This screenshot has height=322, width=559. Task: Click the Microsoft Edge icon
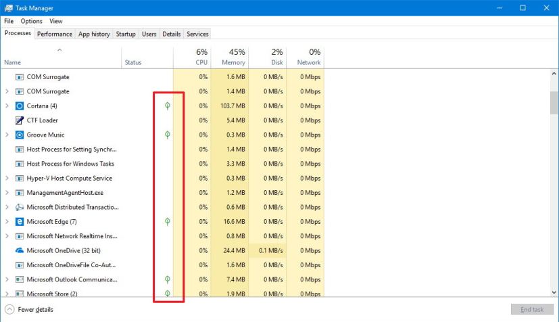coord(20,222)
